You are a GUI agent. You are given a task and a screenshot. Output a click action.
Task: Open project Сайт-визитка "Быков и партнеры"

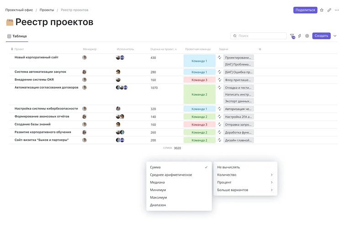(x=42, y=140)
